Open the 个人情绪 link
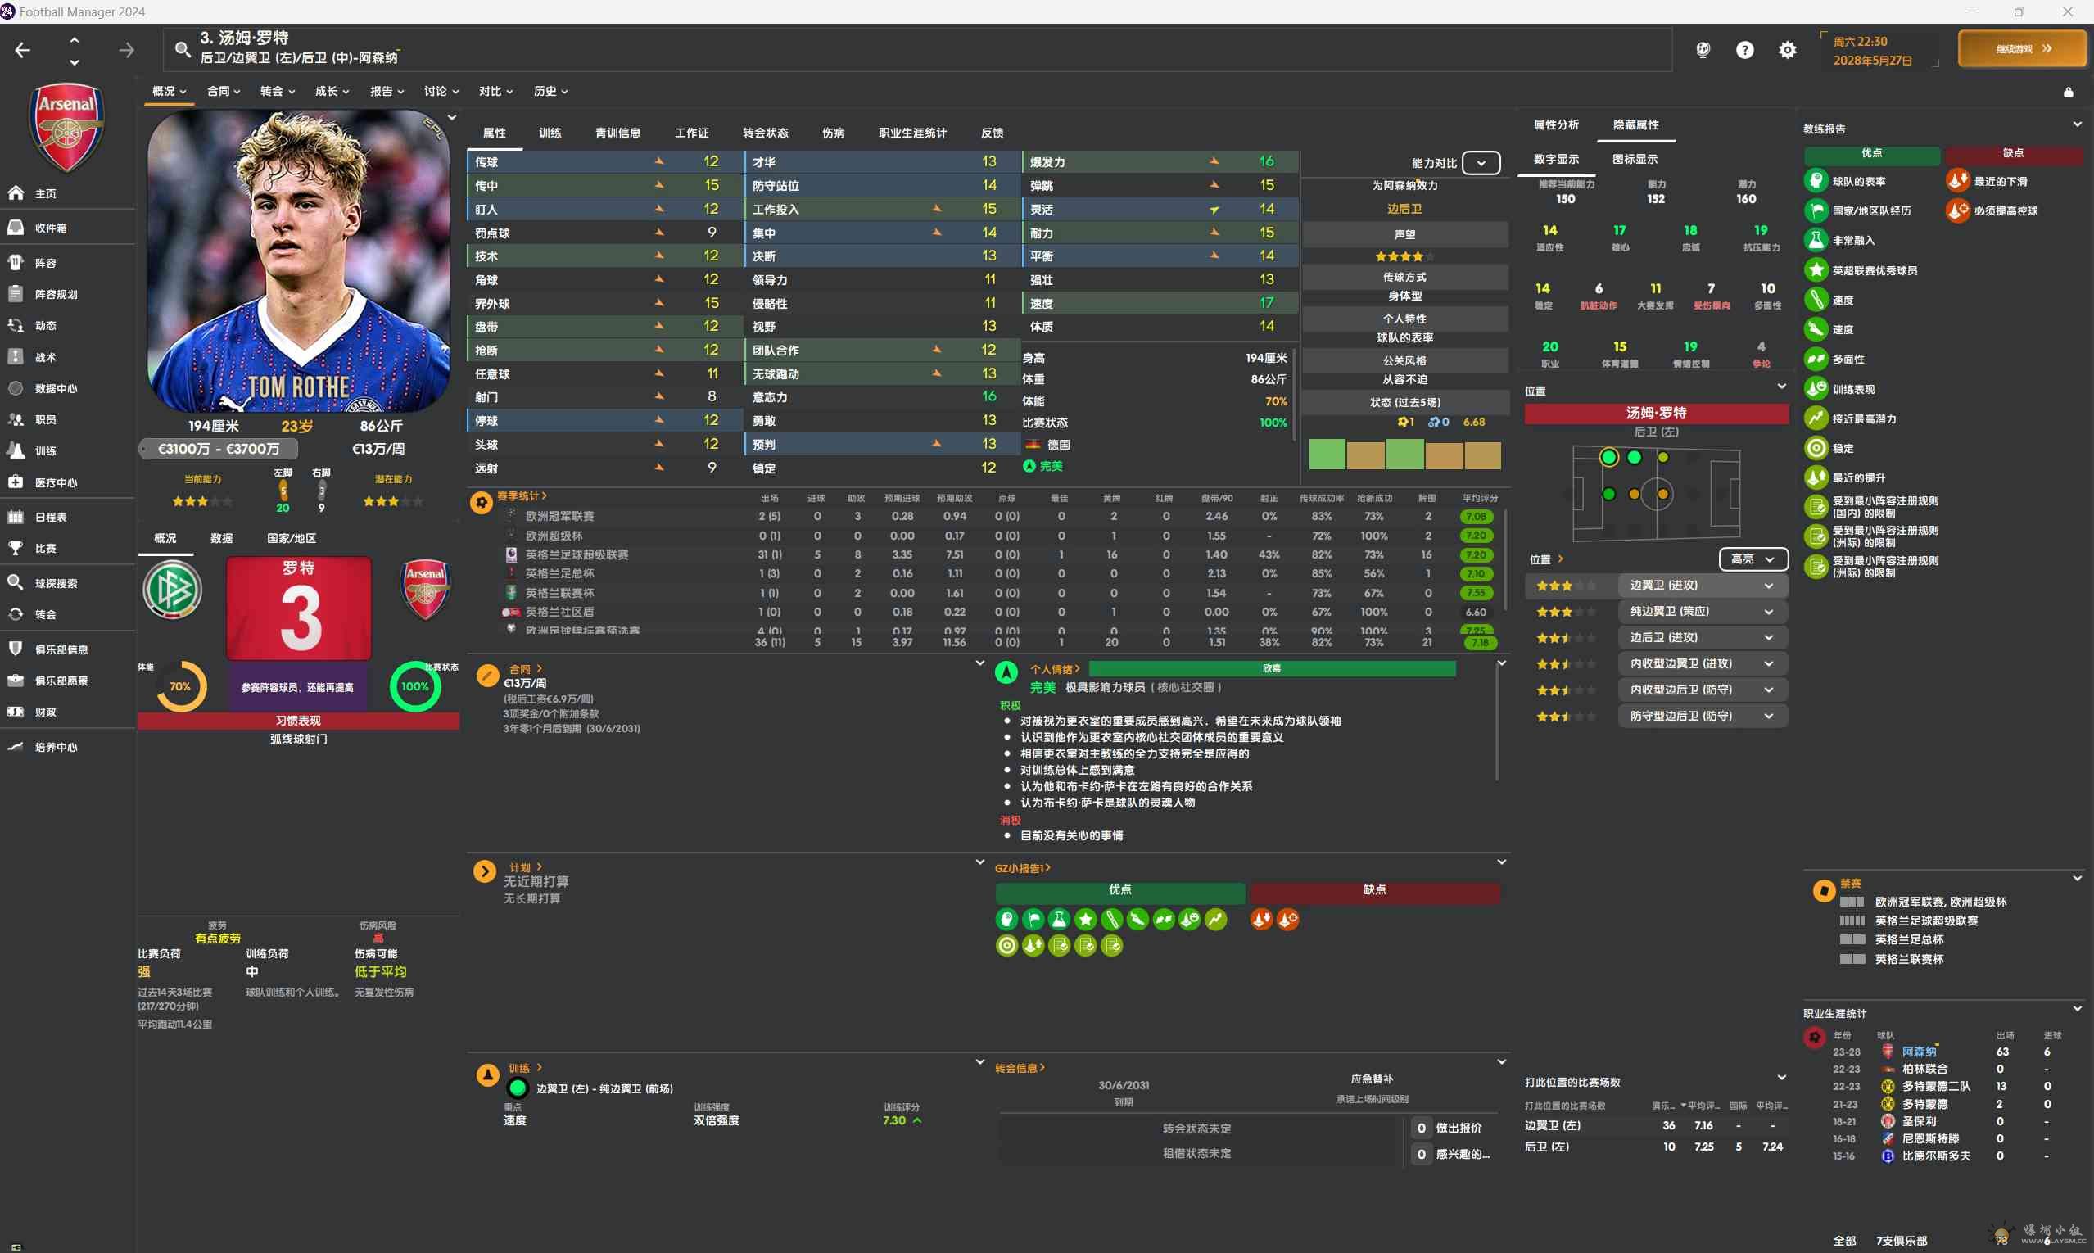2094x1253 pixels. tap(1055, 669)
